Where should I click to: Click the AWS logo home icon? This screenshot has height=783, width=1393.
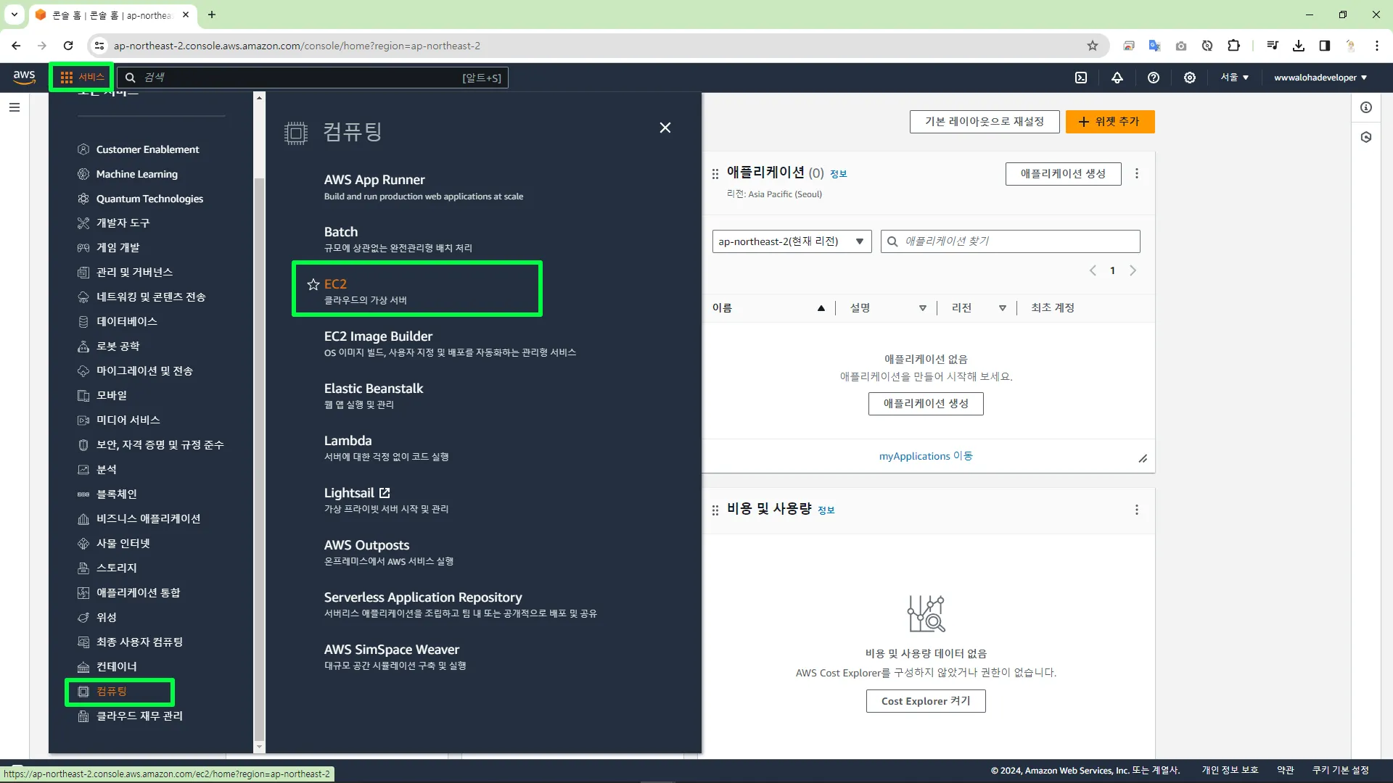pos(24,77)
